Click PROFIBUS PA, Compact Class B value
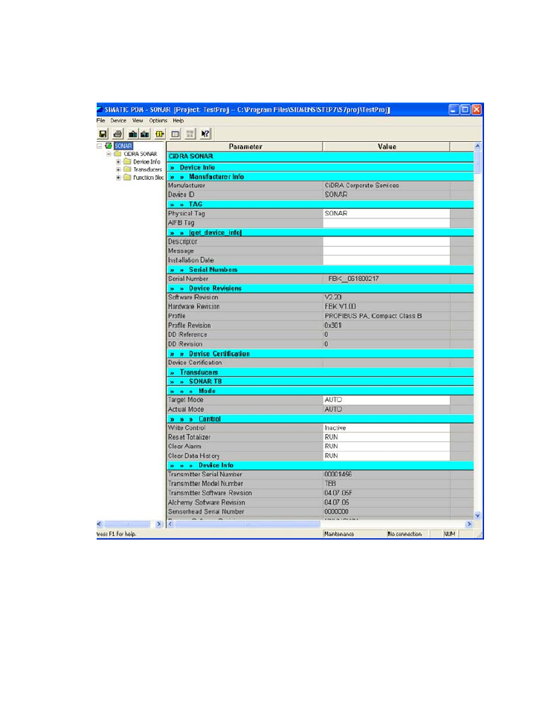Screen dimensions: 548x709 click(x=373, y=316)
